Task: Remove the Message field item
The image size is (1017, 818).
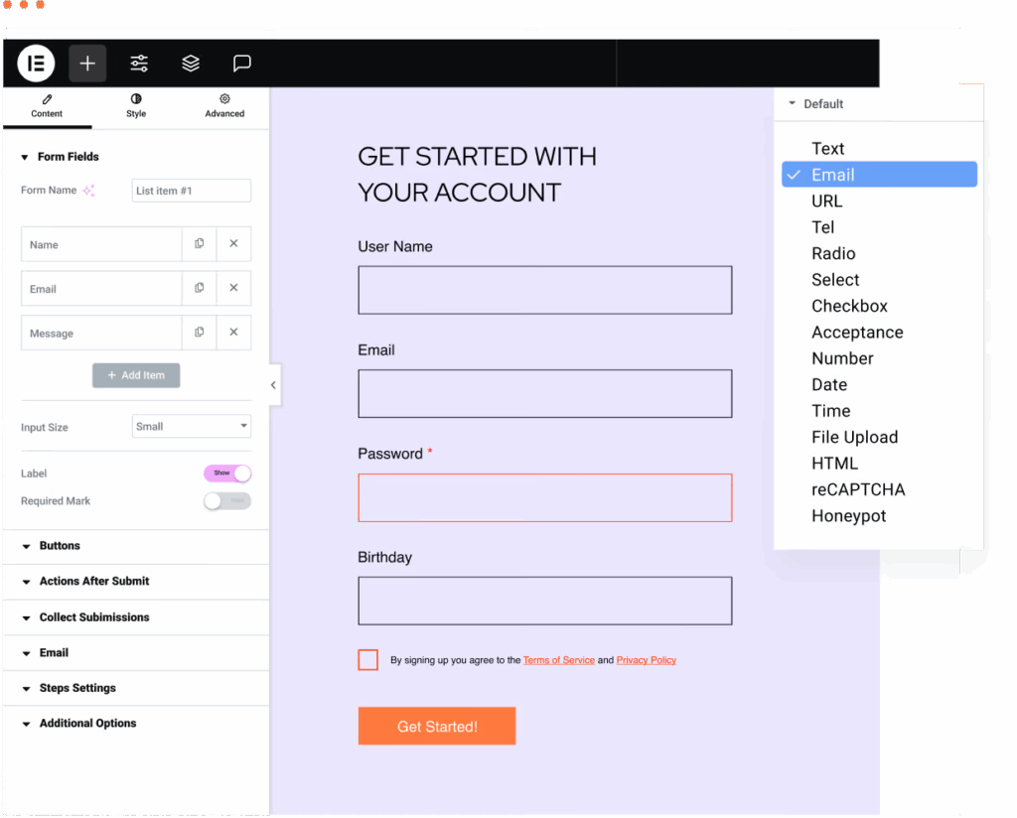Action: [x=233, y=332]
